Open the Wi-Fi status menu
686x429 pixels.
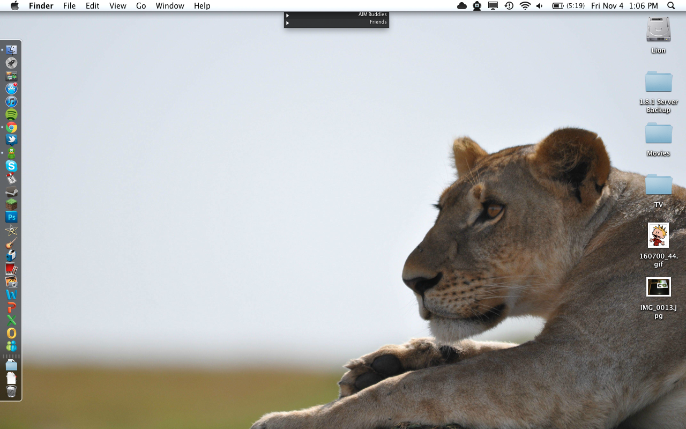[x=525, y=6]
